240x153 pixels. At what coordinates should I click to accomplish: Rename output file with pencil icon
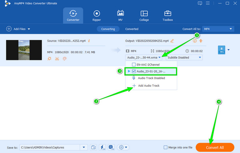coord(172,41)
